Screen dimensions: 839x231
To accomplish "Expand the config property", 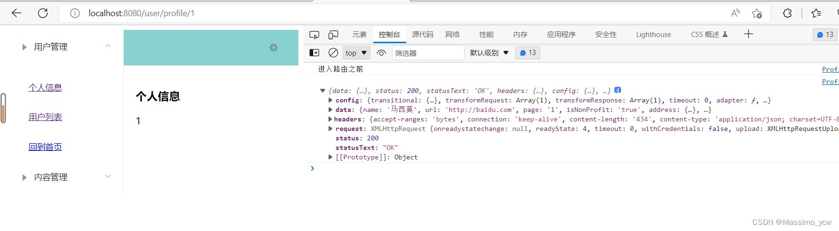I will tap(330, 100).
